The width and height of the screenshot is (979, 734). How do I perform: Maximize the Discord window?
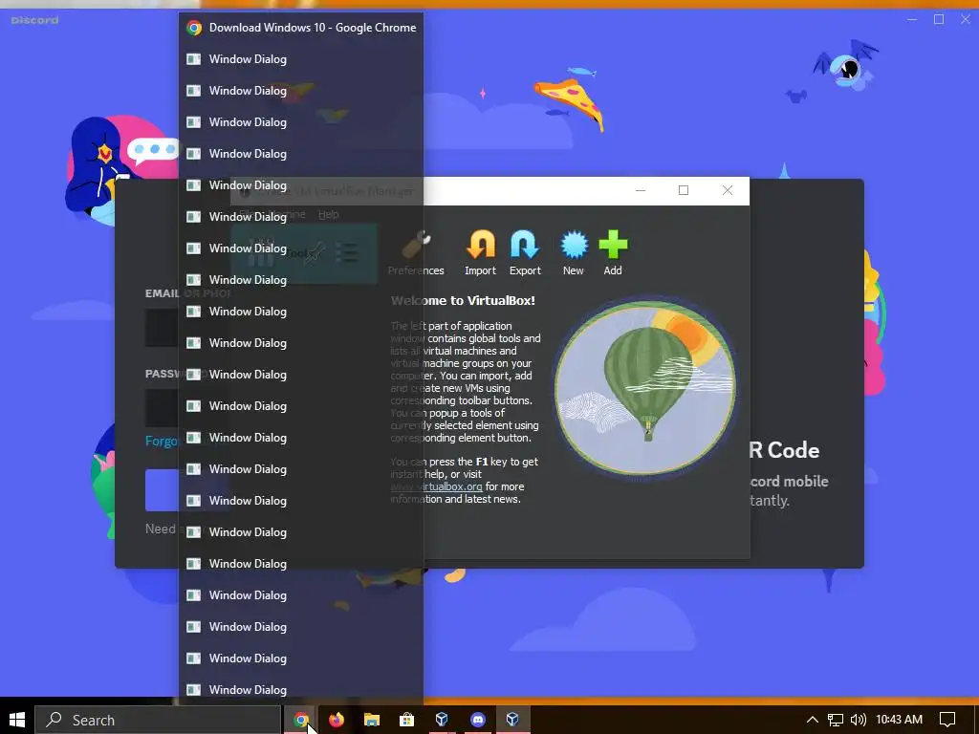[939, 19]
